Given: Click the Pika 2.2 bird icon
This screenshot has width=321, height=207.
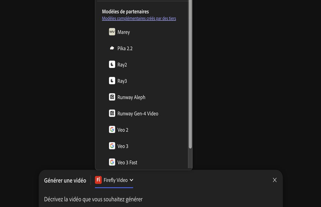Looking at the screenshot, I should pos(112,48).
